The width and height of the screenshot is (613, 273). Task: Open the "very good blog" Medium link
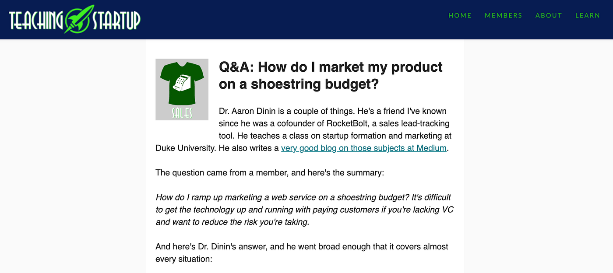(x=363, y=148)
